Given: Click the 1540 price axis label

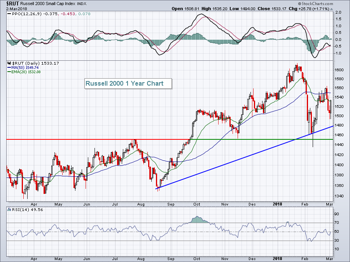Looking at the screenshot, I should pyautogui.click(x=339, y=97).
